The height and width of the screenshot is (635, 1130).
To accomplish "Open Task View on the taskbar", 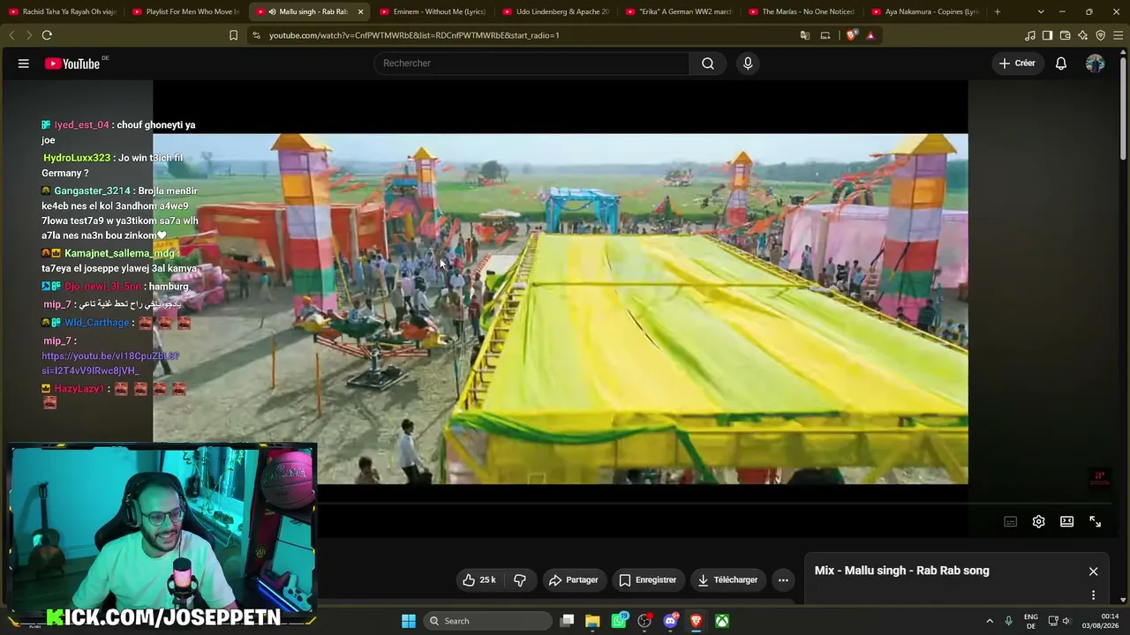I will point(568,621).
